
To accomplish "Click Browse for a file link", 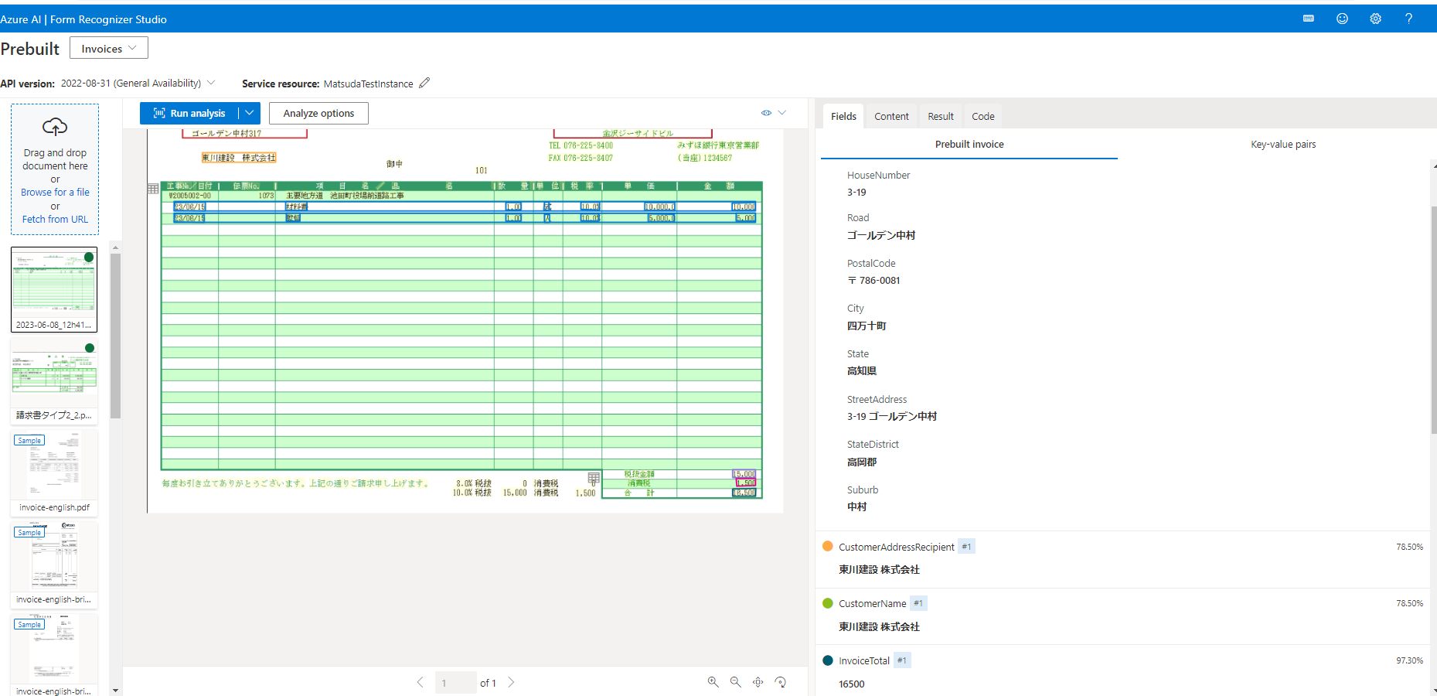I will (55, 192).
